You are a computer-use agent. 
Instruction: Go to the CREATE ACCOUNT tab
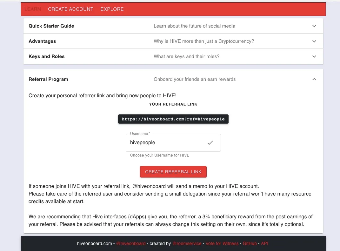[70, 9]
